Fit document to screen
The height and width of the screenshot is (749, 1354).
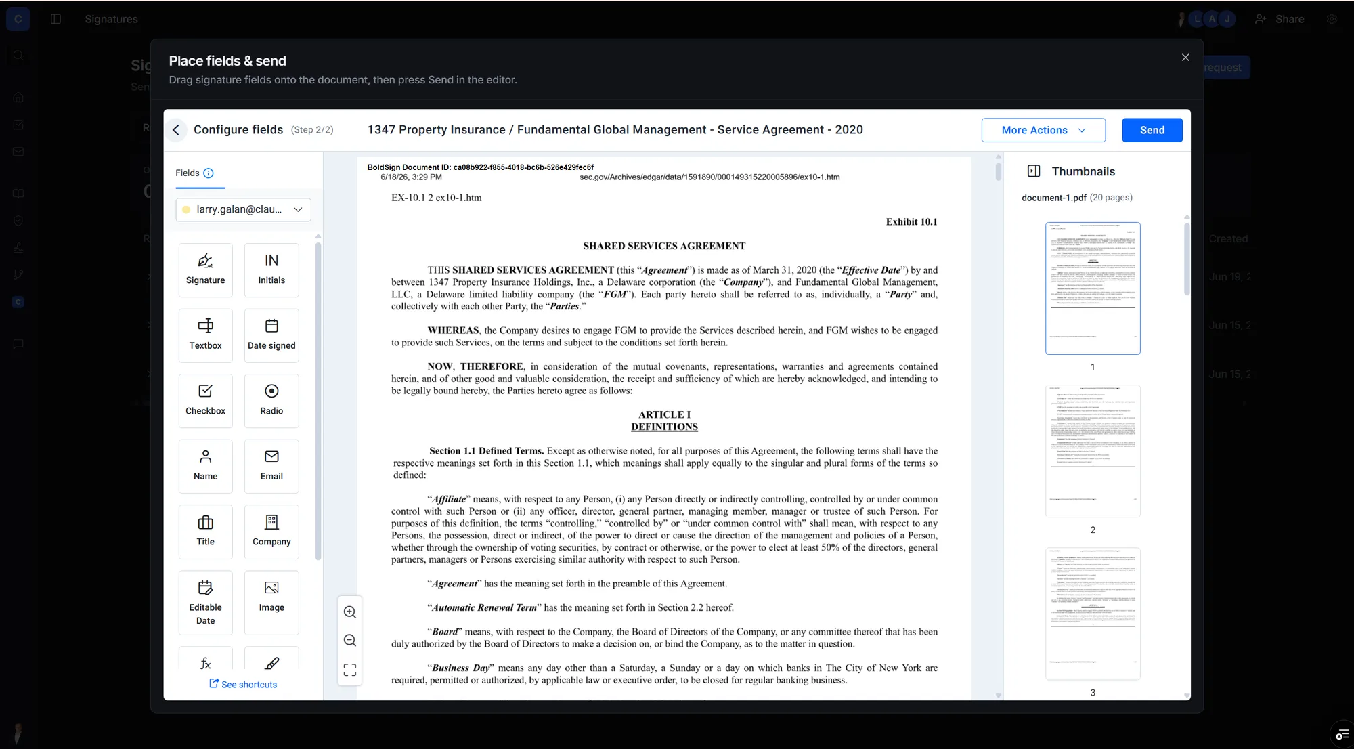pyautogui.click(x=350, y=670)
